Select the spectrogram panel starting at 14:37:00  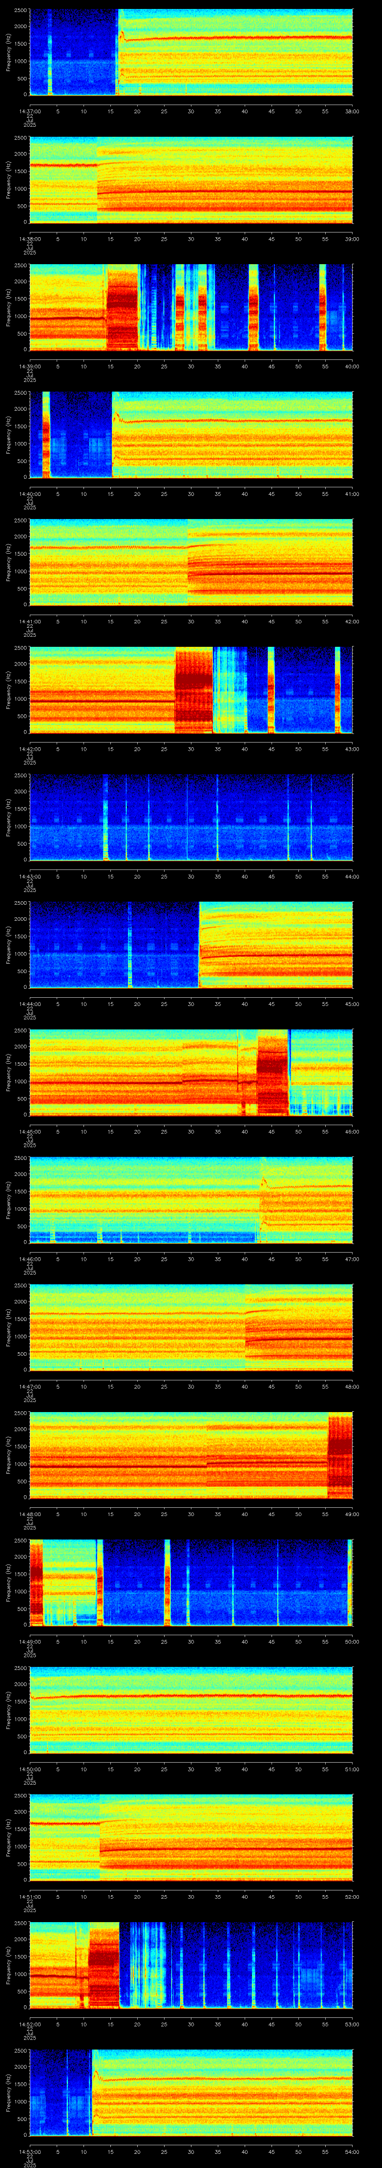(x=191, y=52)
